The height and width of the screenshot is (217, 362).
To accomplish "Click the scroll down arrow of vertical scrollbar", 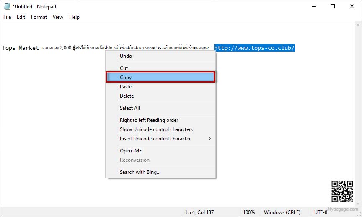I will tap(358, 203).
